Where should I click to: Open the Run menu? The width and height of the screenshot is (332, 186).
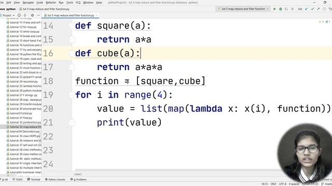[61, 3]
